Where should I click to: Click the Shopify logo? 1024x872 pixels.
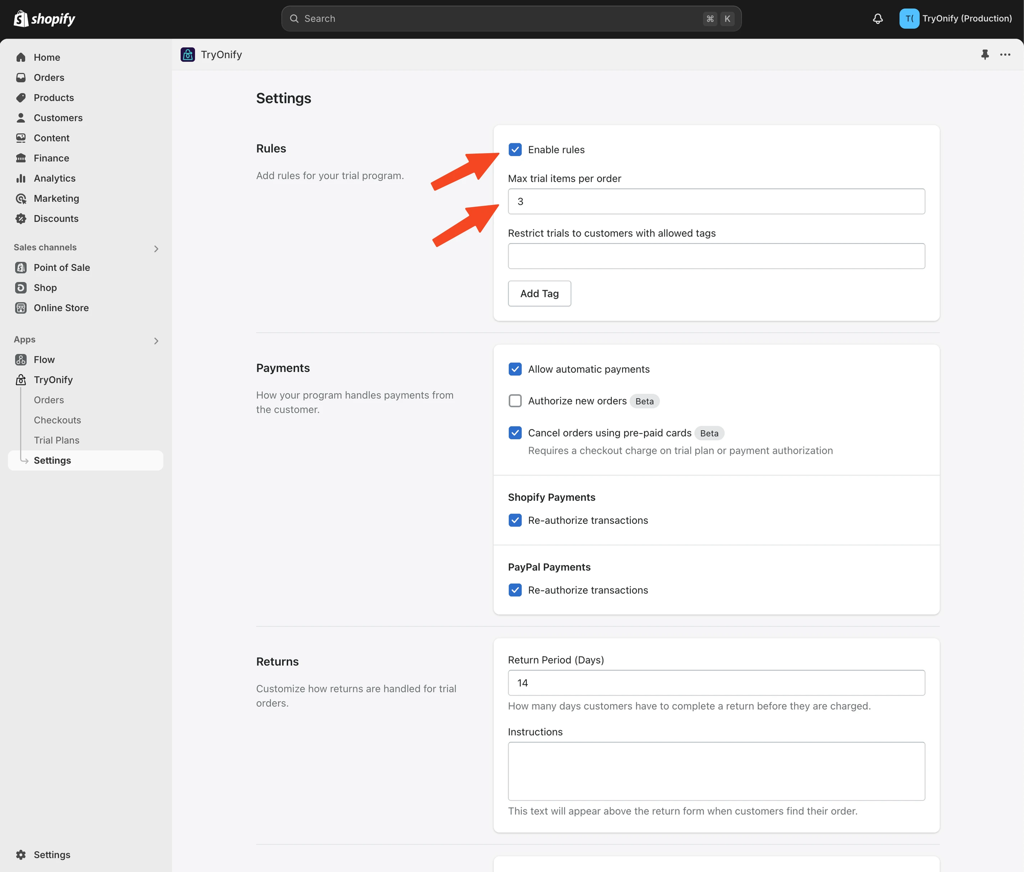click(45, 19)
